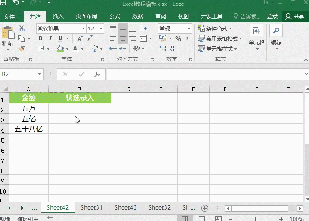Image resolution: width=309 pixels, height=221 pixels.
Task: Open the number format dropdown 常规
Action: (x=189, y=29)
